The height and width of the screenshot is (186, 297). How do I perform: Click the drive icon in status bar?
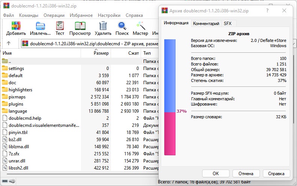click(5, 181)
